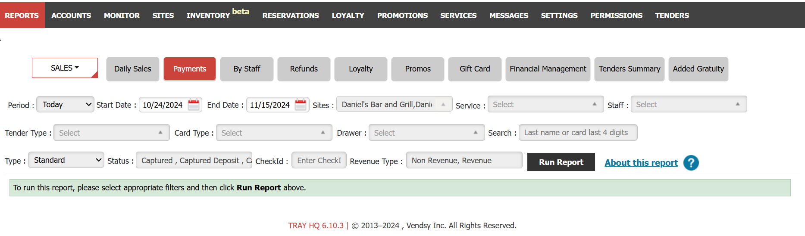Open the Service select dropdown

(x=545, y=105)
